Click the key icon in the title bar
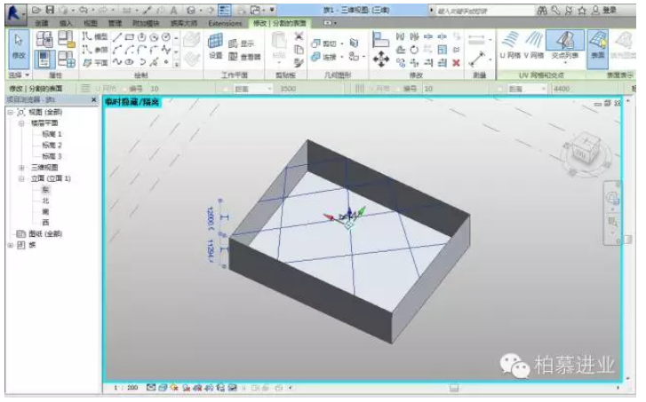Screen dimensions: 646x402 (x=555, y=11)
